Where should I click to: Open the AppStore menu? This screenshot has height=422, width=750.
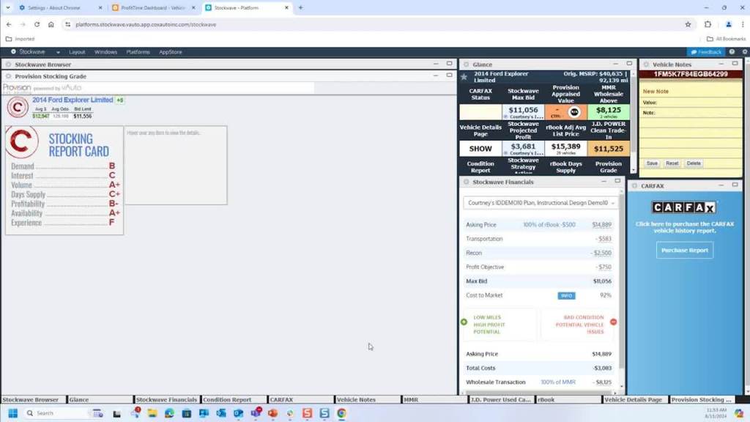(170, 52)
